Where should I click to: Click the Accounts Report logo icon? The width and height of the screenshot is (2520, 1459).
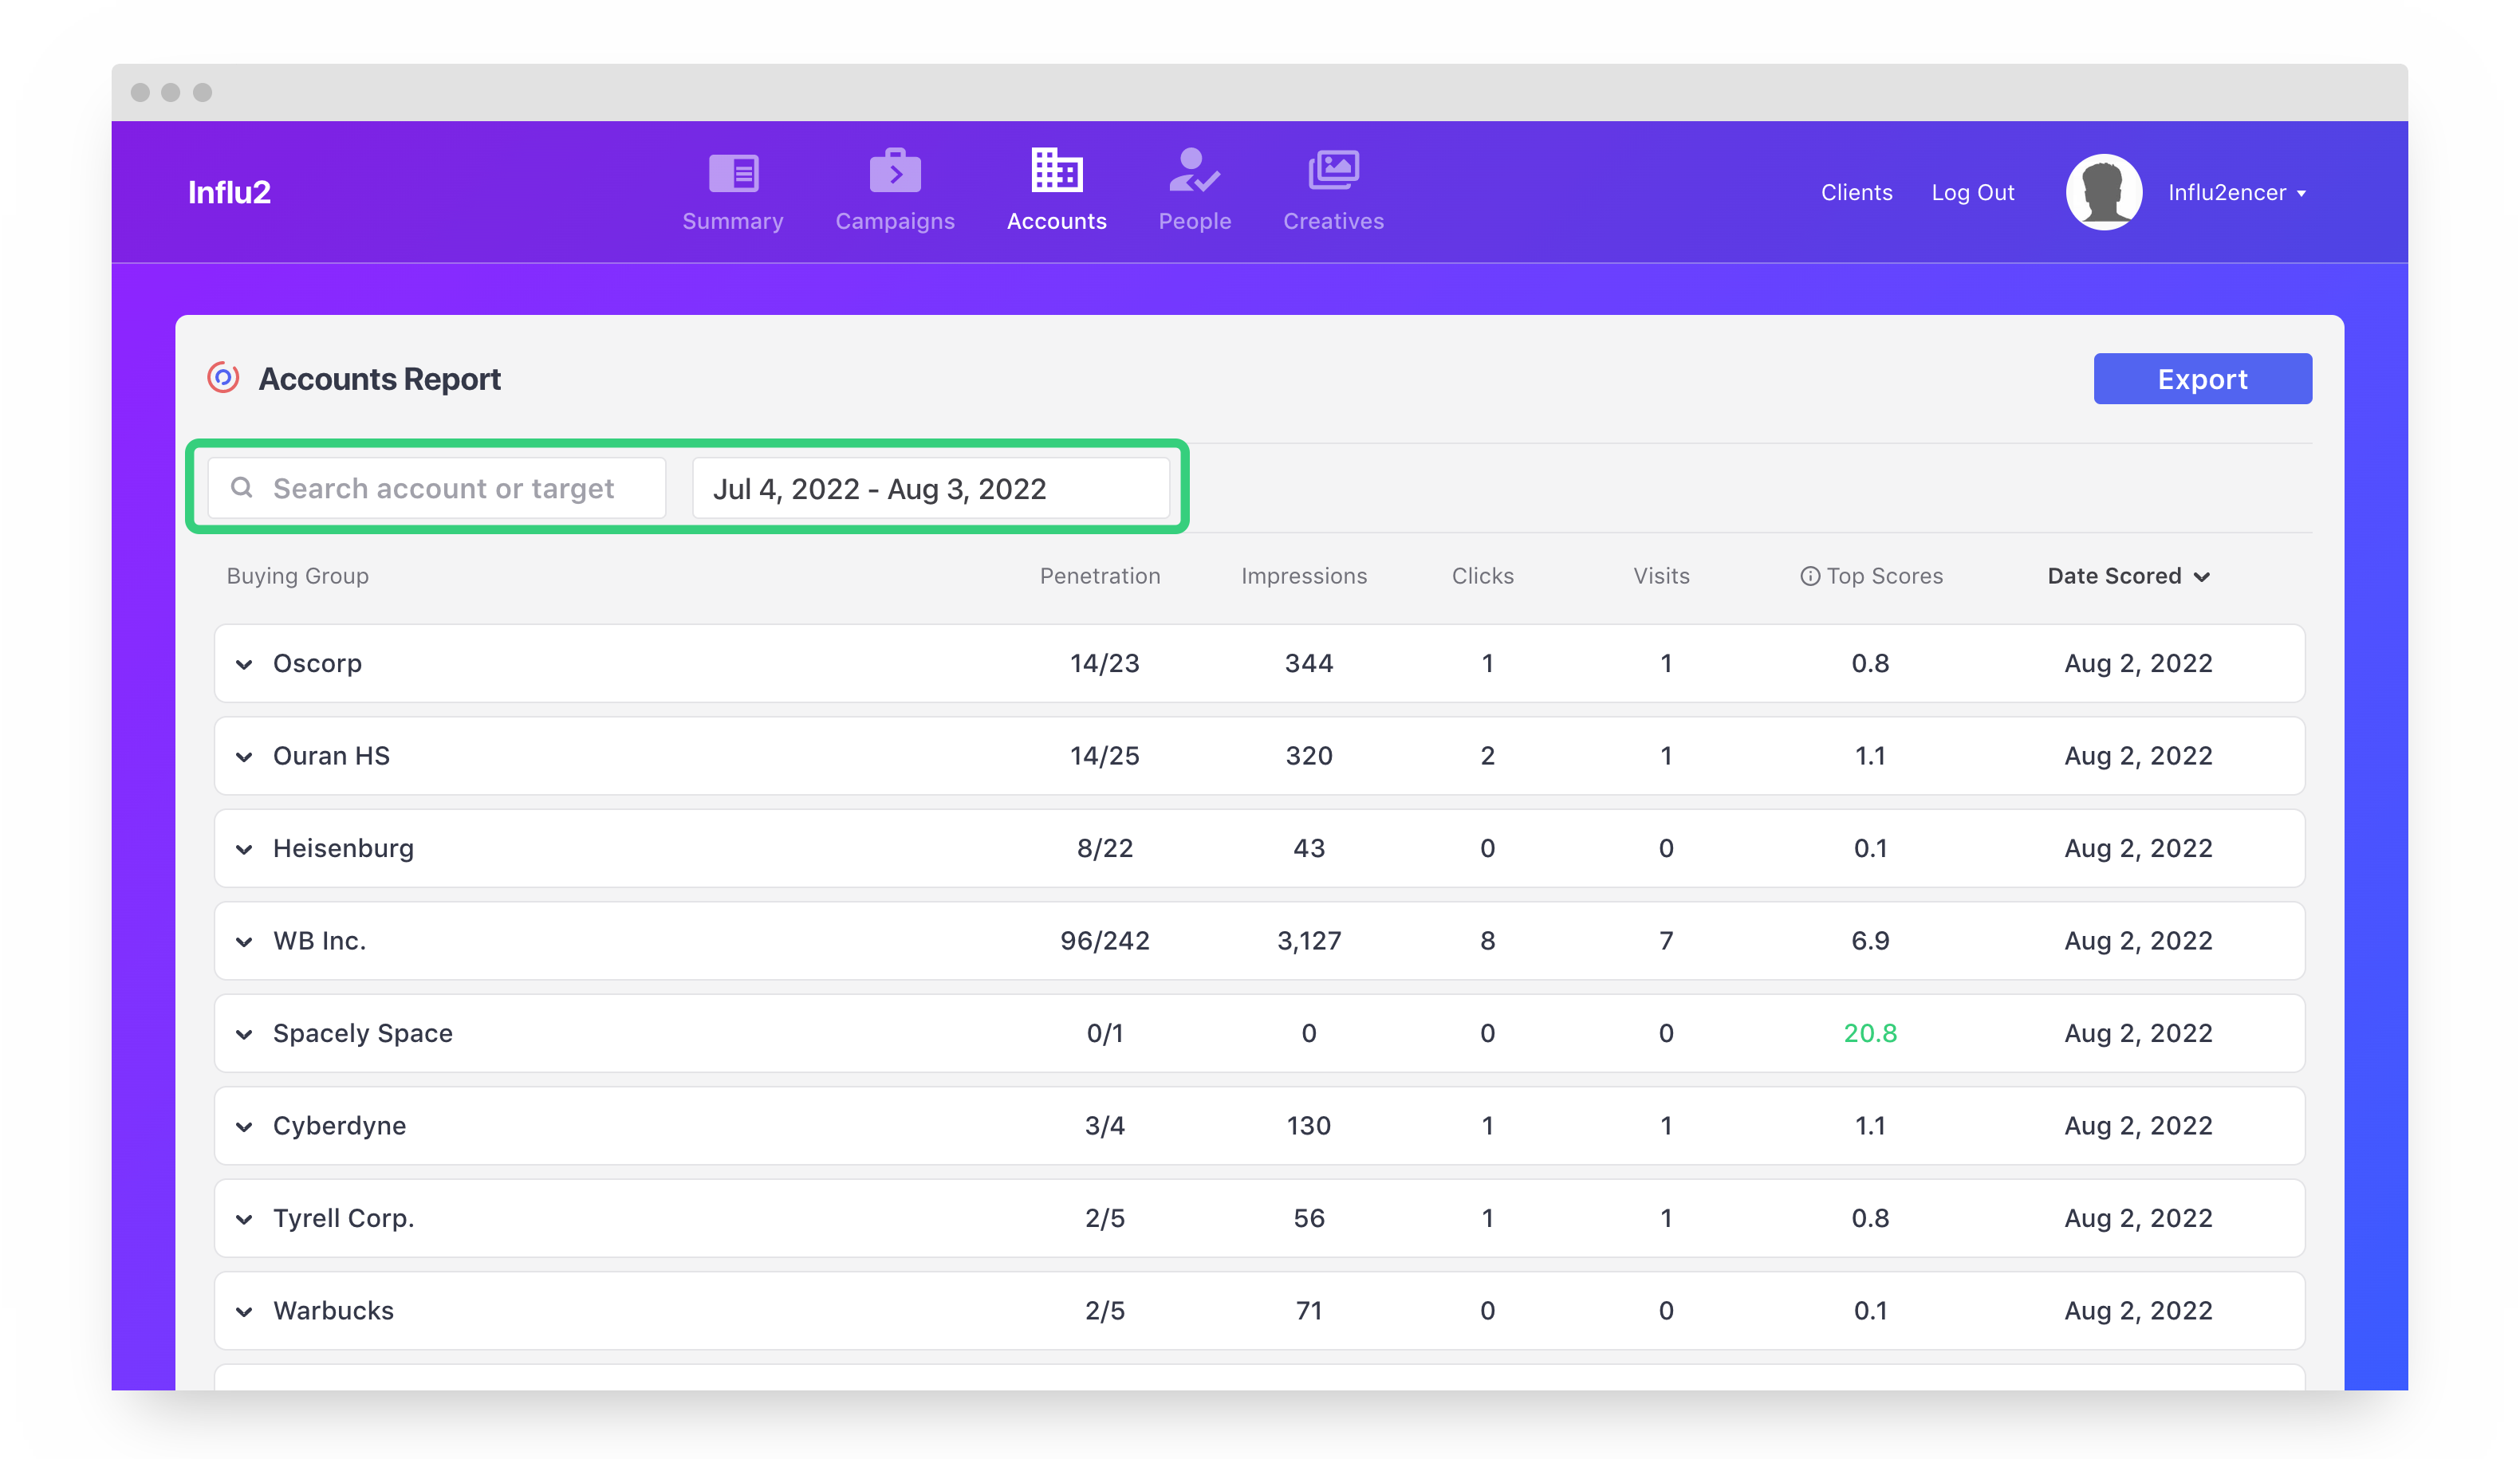[223, 378]
